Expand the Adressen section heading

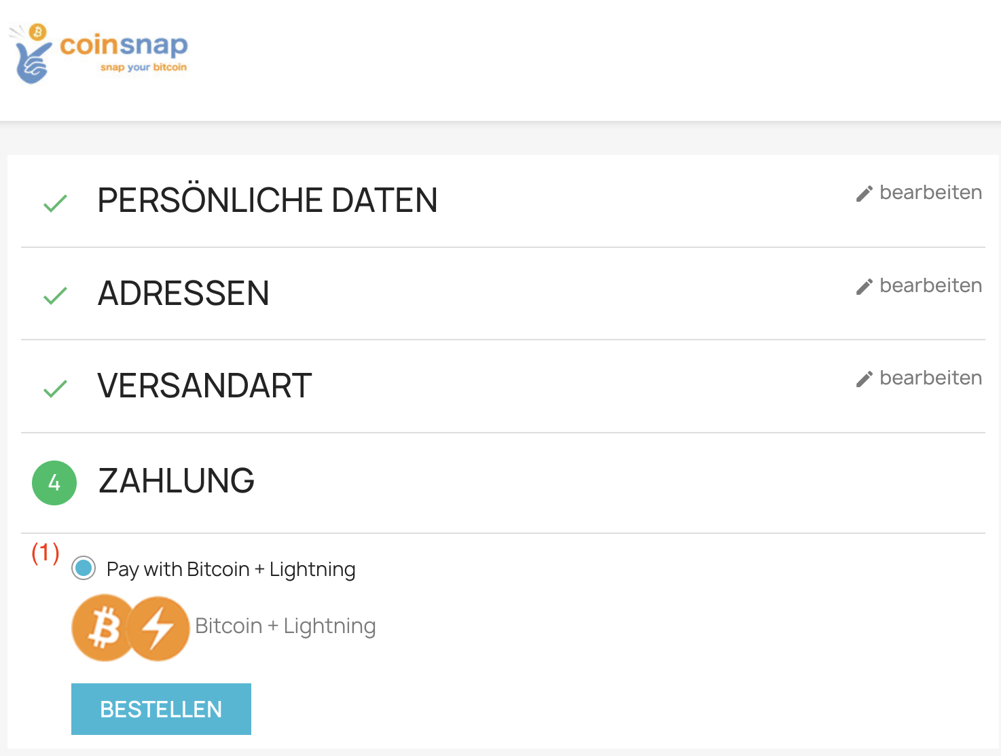coord(183,293)
